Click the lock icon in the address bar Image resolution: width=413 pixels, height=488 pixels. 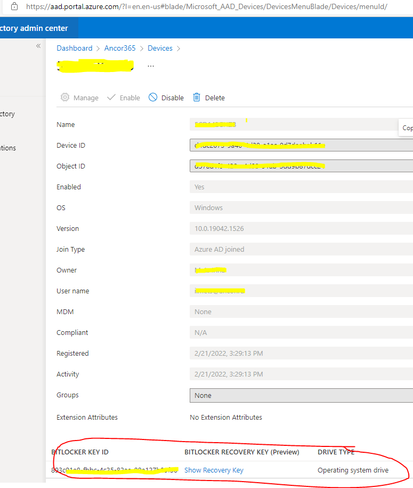click(14, 6)
